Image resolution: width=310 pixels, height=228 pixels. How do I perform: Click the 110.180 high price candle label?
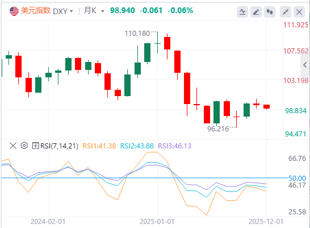click(137, 34)
